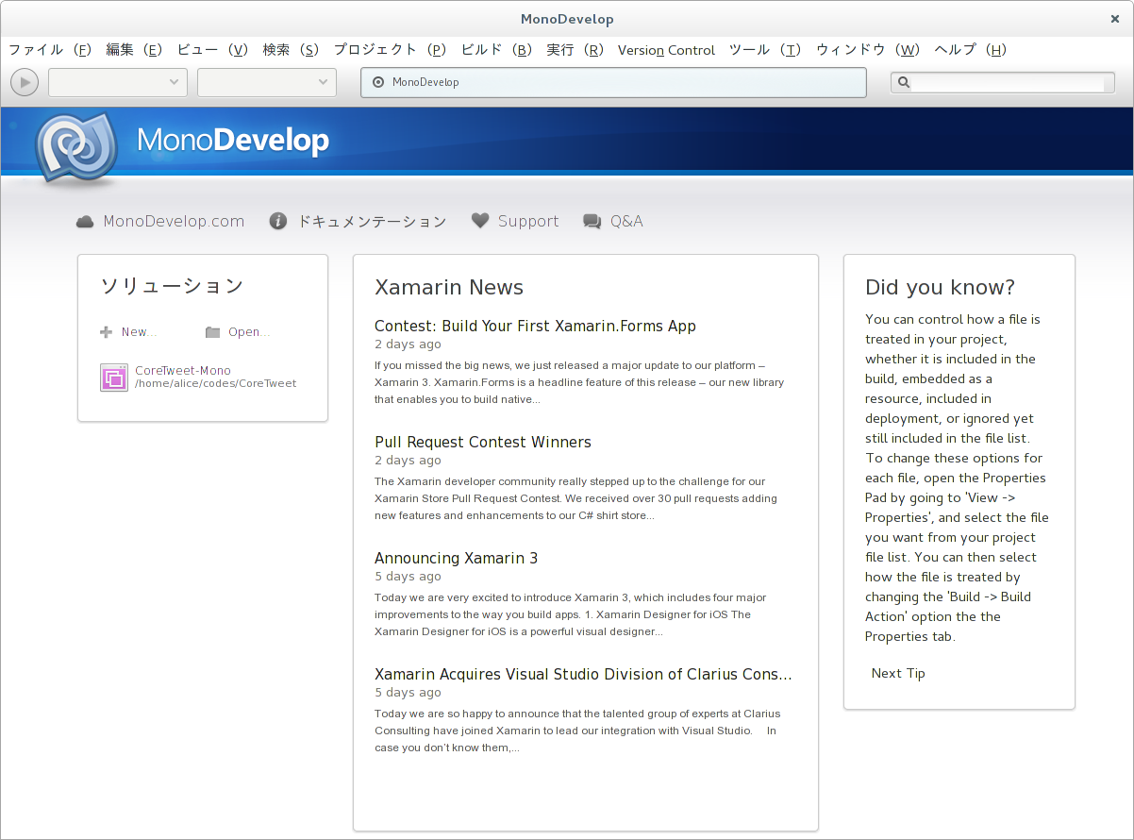The width and height of the screenshot is (1134, 840).
Task: Open the ビルド (B) menu
Action: tap(496, 50)
